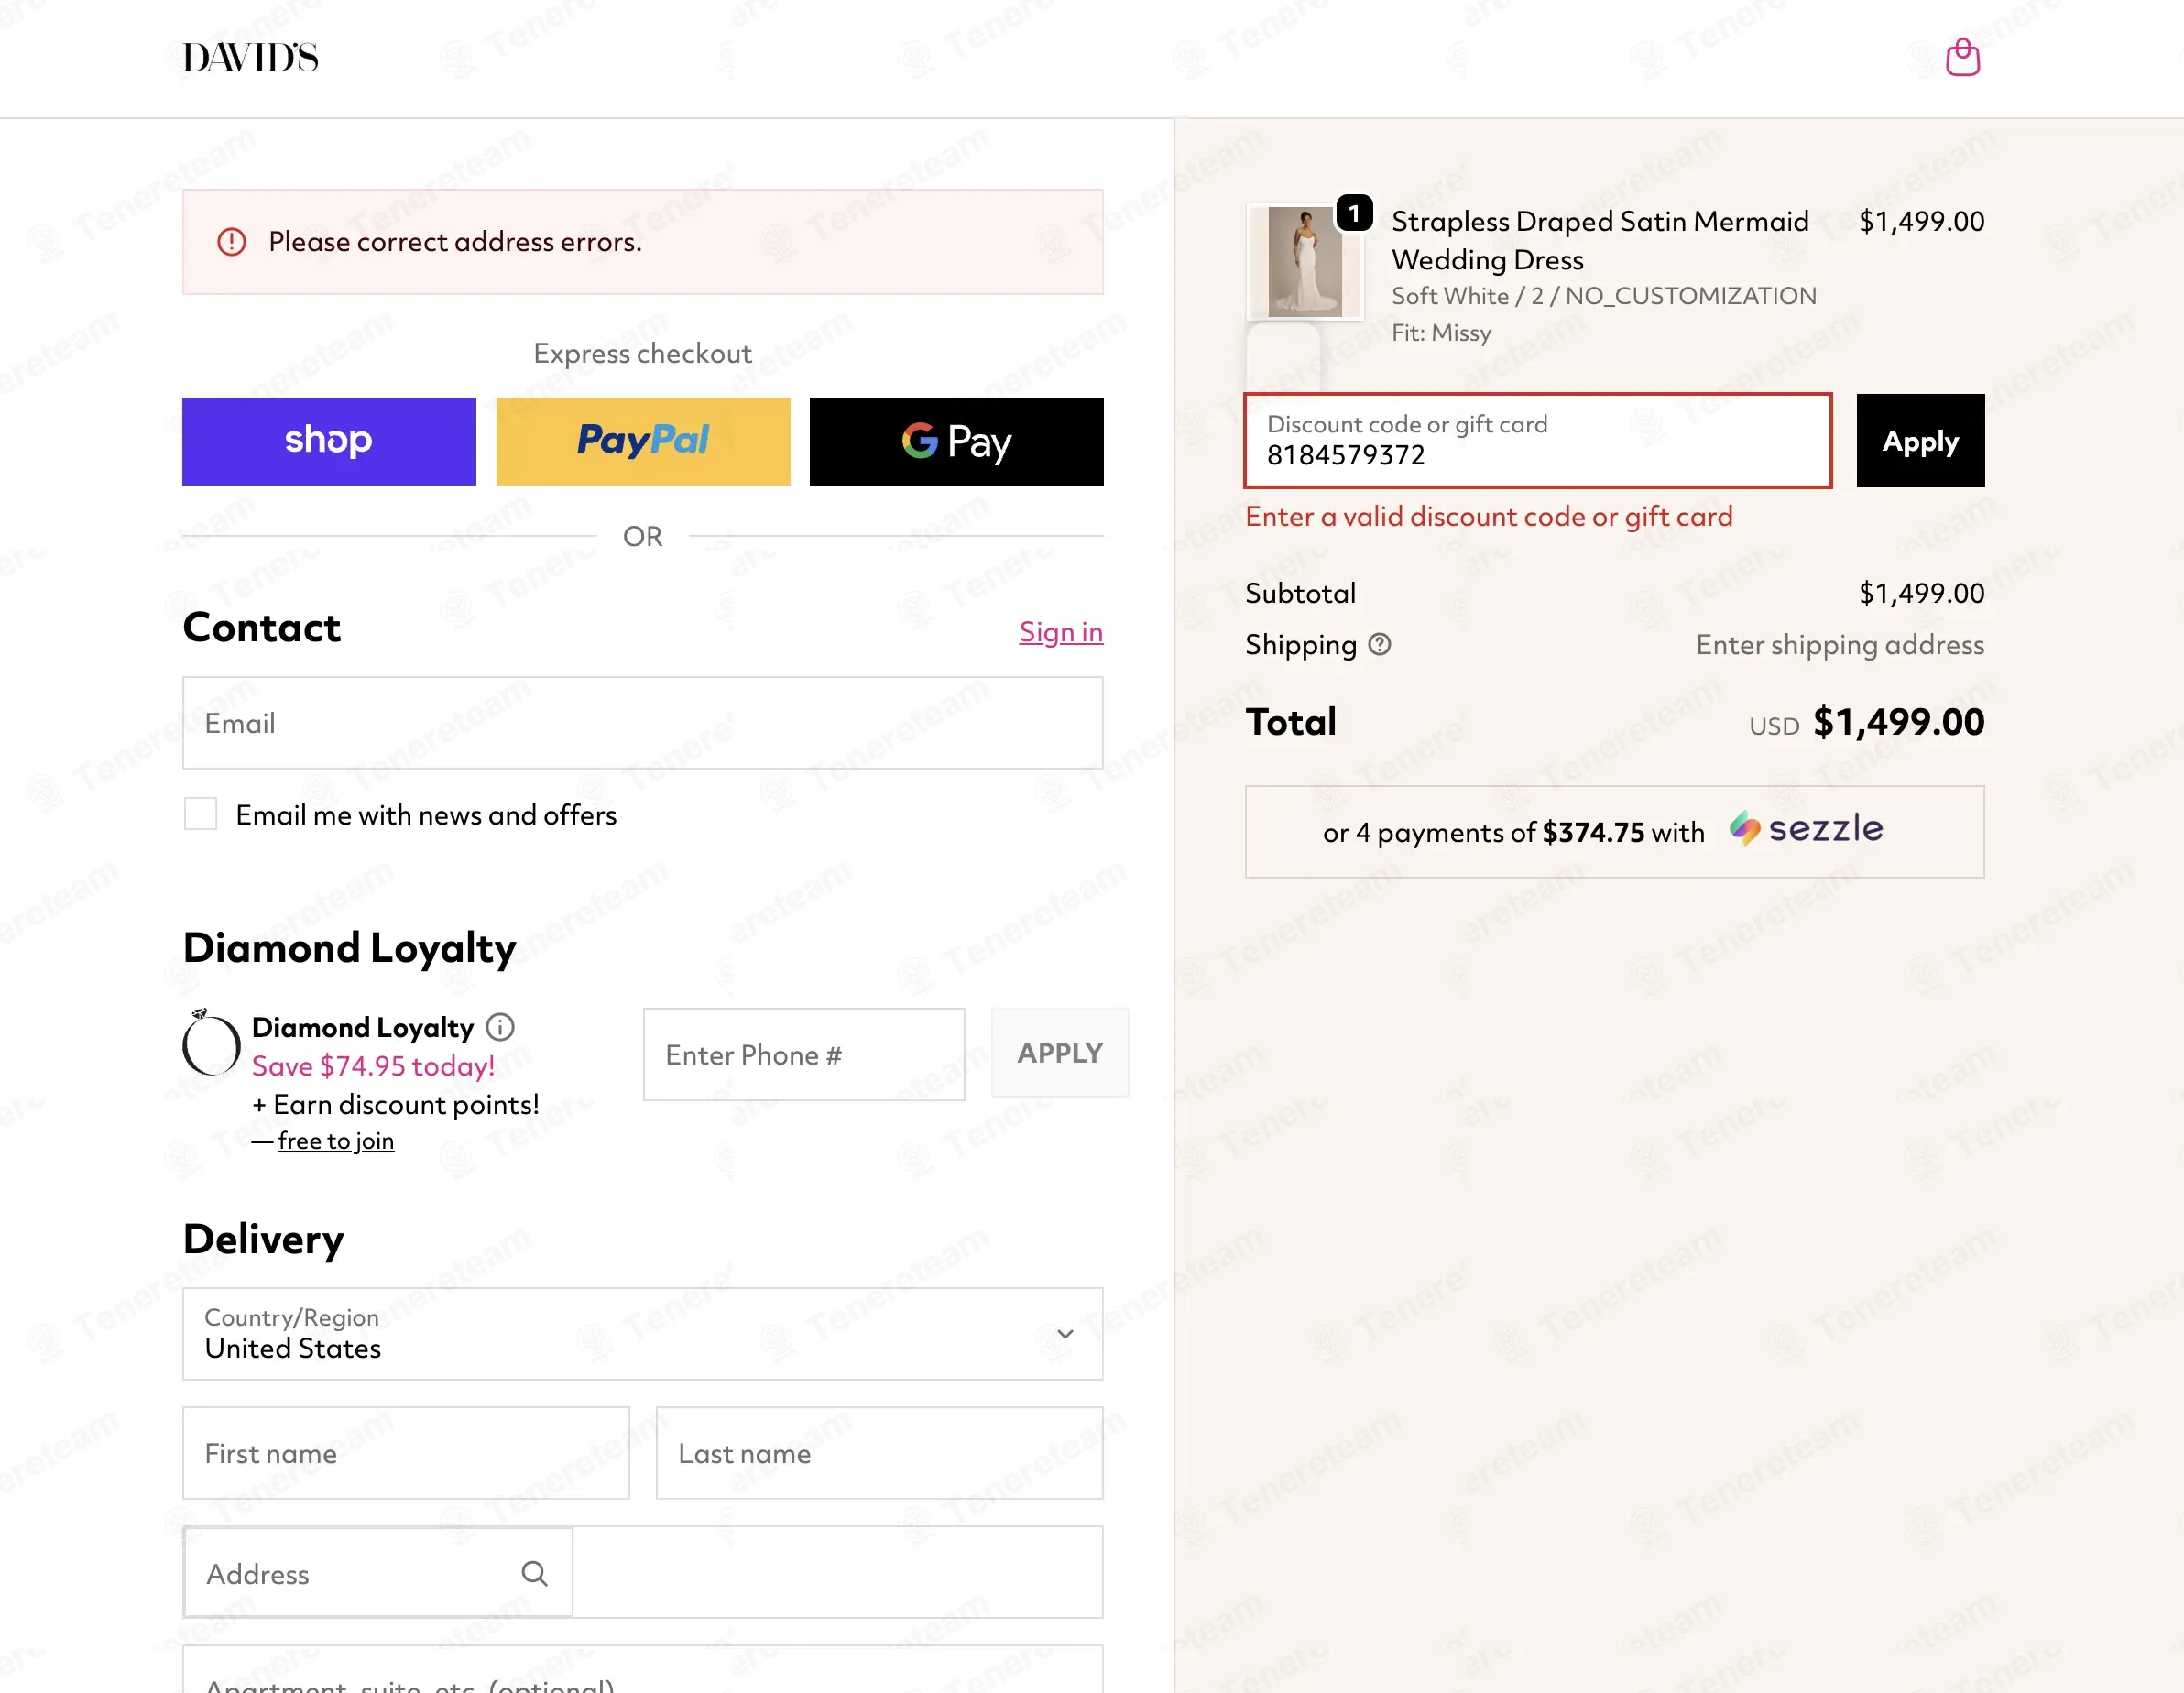The height and width of the screenshot is (1693, 2184).
Task: Click the address error alert icon
Action: (232, 242)
